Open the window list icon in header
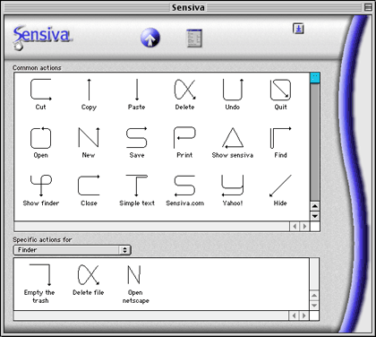This screenshot has width=376, height=337. coord(194,39)
